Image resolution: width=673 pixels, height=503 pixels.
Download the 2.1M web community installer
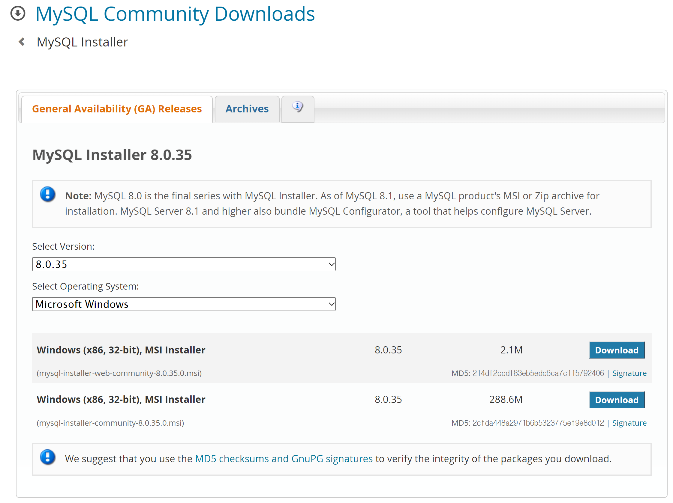tap(616, 350)
